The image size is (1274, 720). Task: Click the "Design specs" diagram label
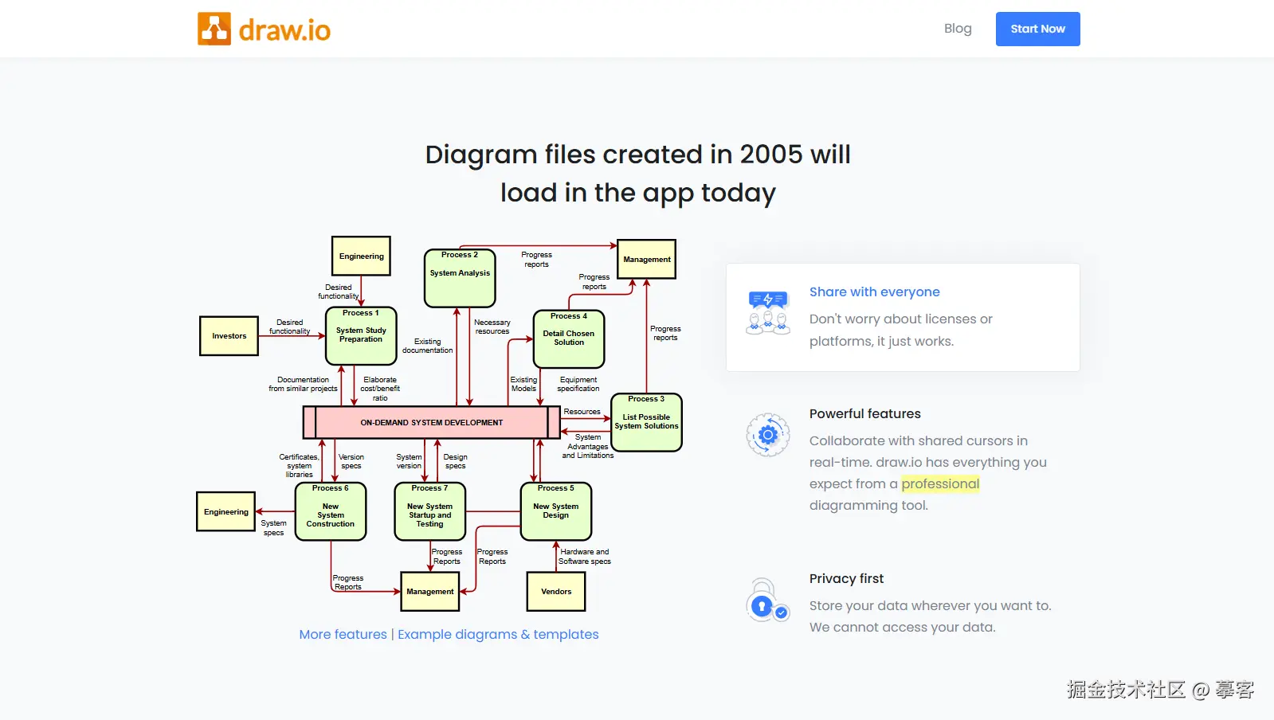click(x=456, y=461)
